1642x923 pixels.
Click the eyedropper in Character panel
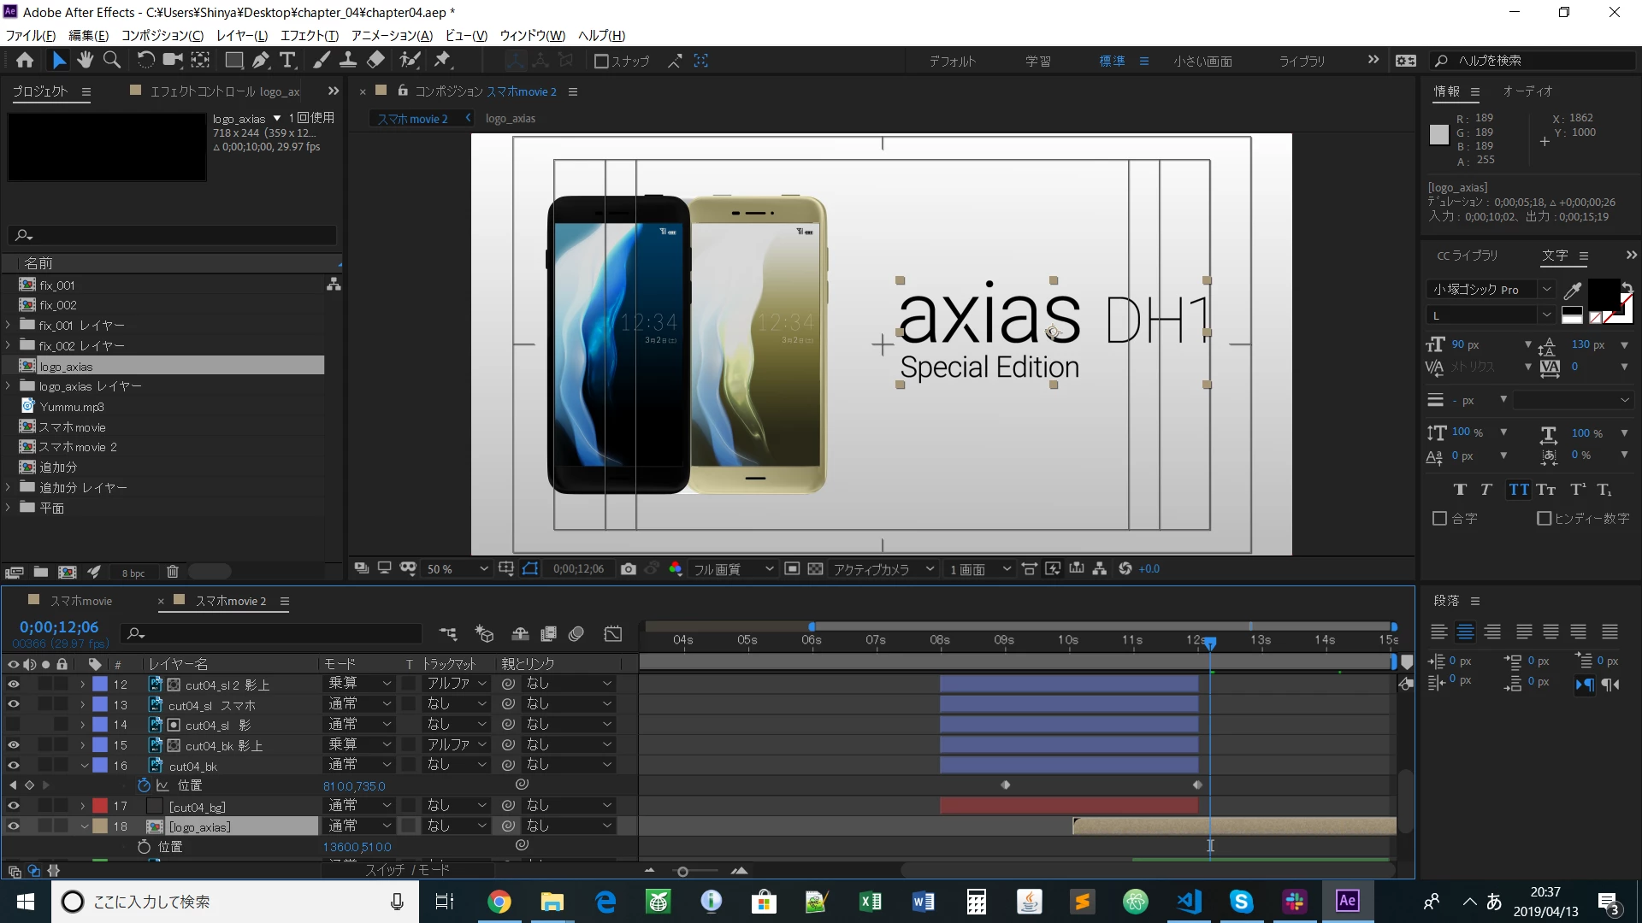point(1572,290)
